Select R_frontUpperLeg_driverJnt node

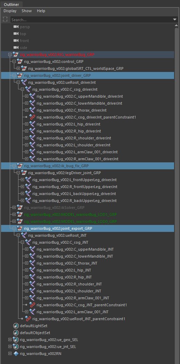coord(75,187)
